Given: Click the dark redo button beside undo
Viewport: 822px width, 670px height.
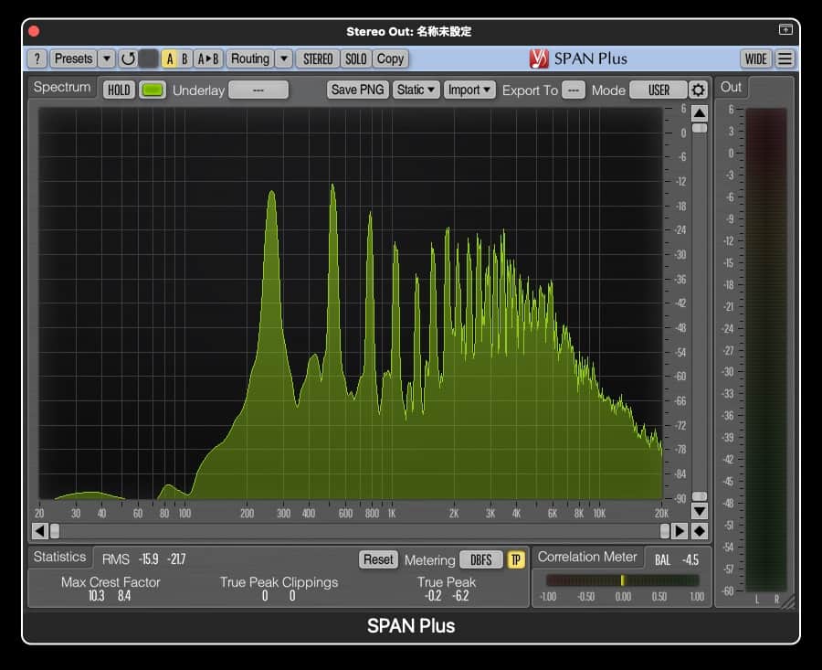Looking at the screenshot, I should pos(149,58).
